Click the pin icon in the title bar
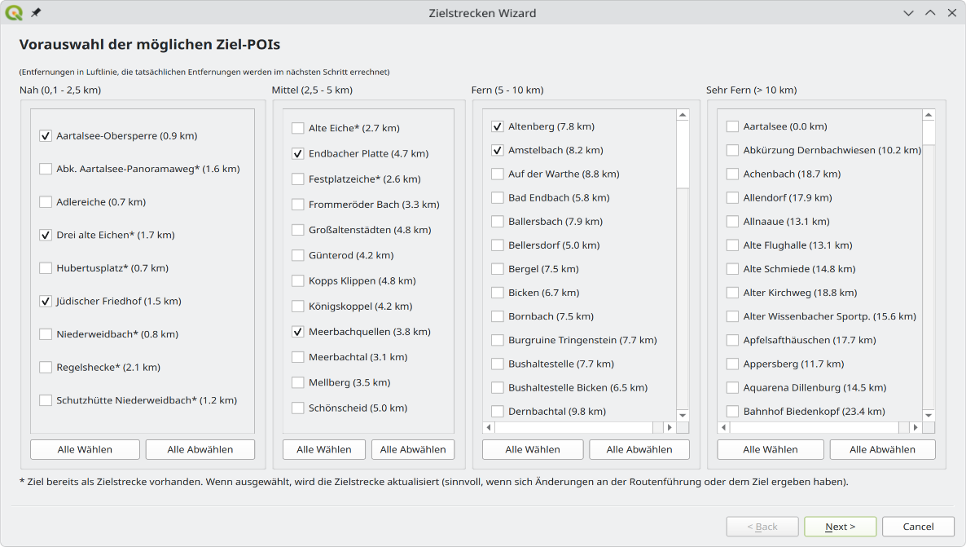 (x=36, y=12)
